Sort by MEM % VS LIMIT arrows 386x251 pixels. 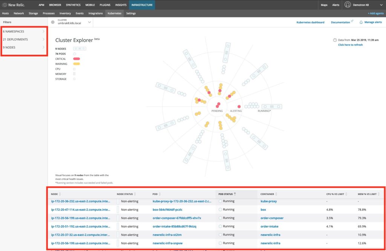[378, 194]
